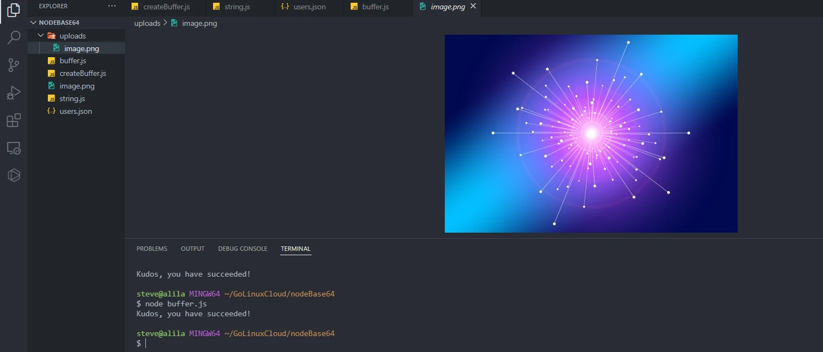The image size is (823, 352).
Task: Open the Explorer view icon
Action: pyautogui.click(x=13, y=10)
